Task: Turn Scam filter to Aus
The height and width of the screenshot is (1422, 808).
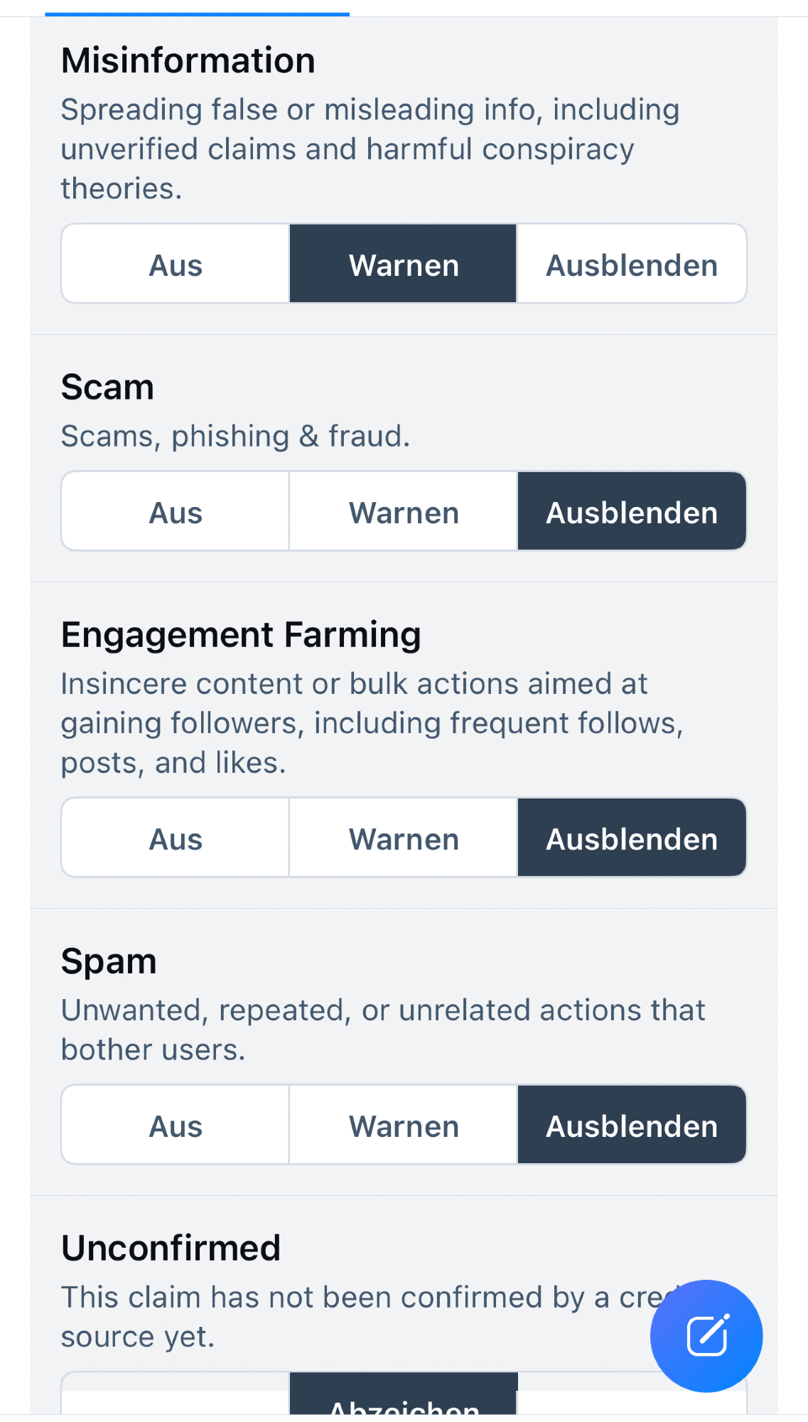Action: point(176,512)
